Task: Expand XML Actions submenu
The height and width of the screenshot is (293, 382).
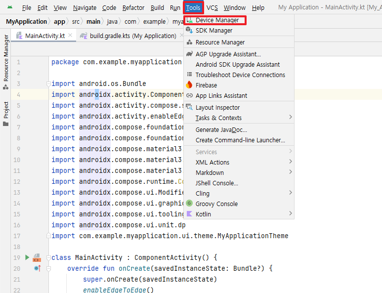Action: tap(239, 162)
